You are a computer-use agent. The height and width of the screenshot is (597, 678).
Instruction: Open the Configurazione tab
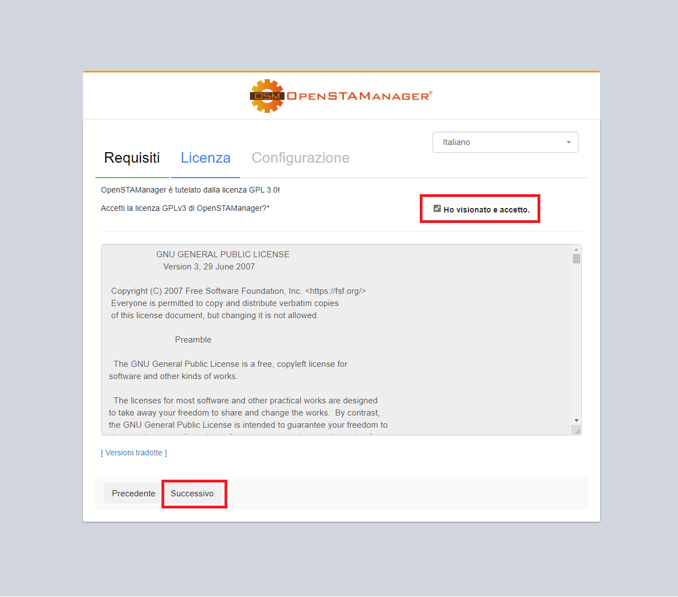pos(300,158)
